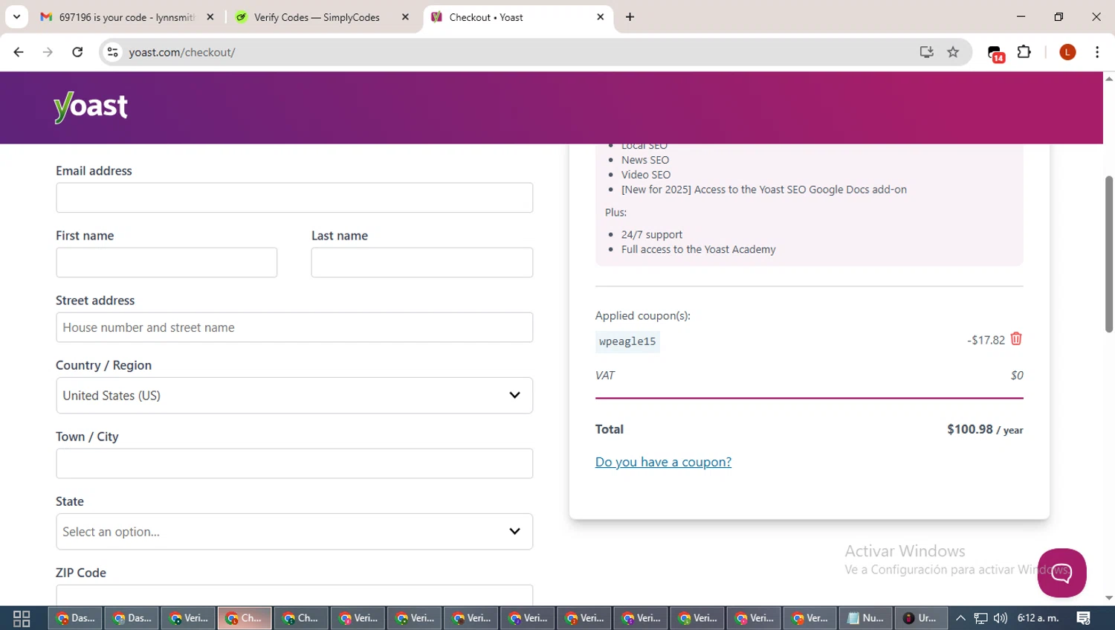Click Full access to the Yoast Academy
1115x630 pixels.
pyautogui.click(x=699, y=249)
